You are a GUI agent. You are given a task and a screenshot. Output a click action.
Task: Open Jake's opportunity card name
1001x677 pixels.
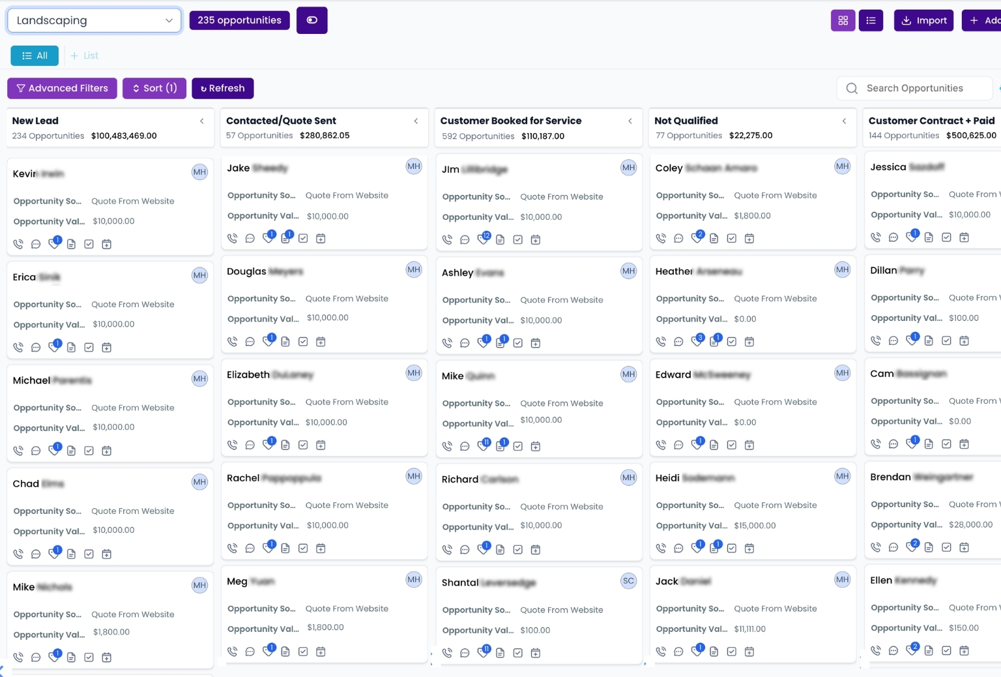257,168
